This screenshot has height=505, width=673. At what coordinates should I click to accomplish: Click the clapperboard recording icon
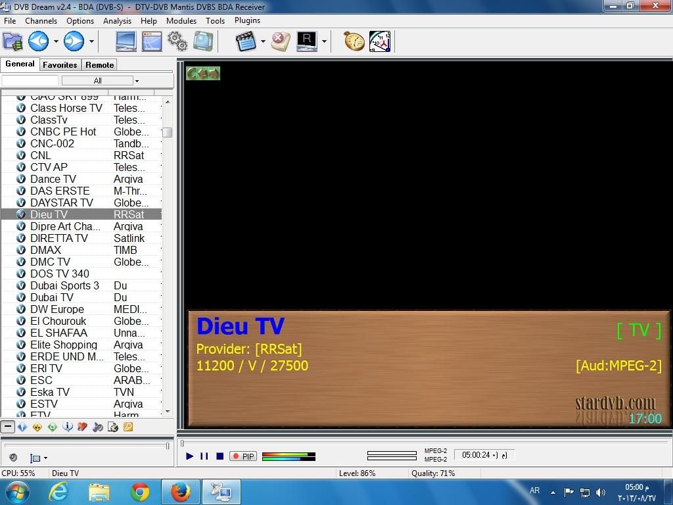246,41
